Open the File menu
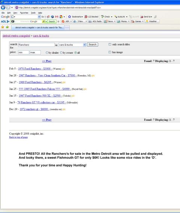180x213 pixels. [x=3, y=13]
